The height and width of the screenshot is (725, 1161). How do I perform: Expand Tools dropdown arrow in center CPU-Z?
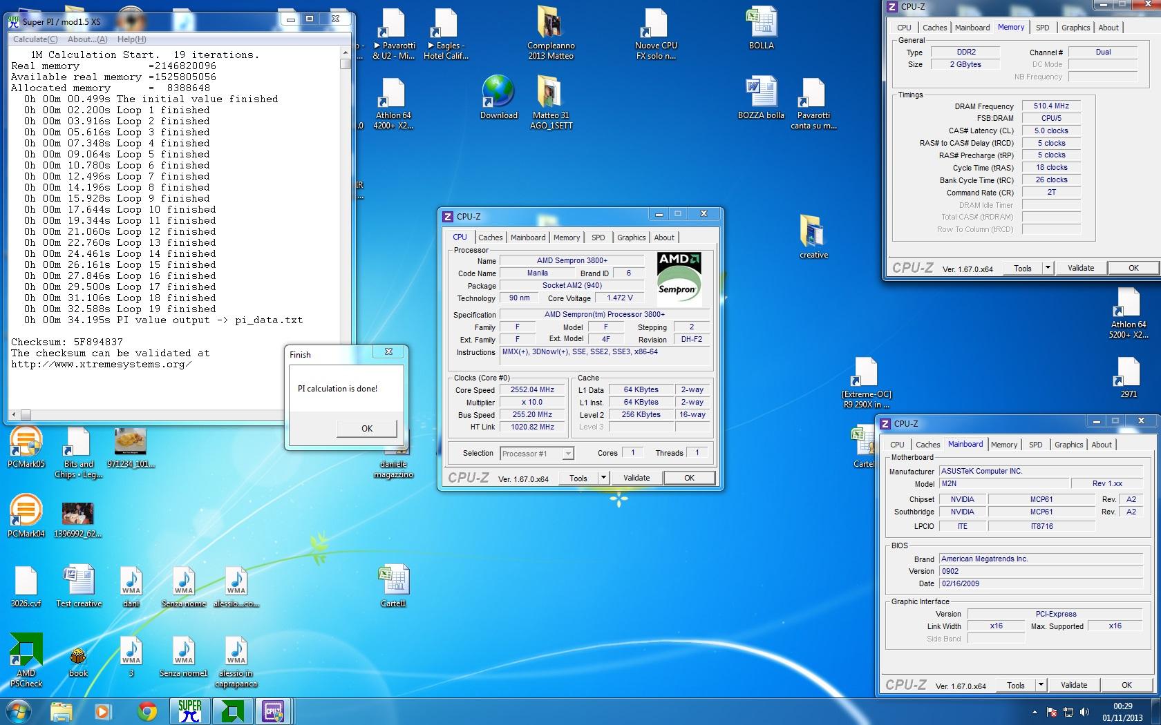[603, 478]
